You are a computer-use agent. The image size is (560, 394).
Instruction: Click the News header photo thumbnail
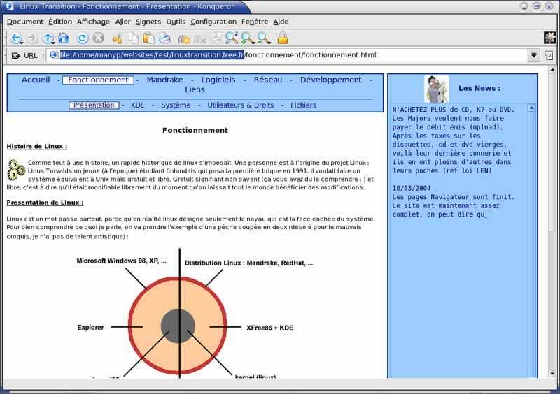coord(436,89)
